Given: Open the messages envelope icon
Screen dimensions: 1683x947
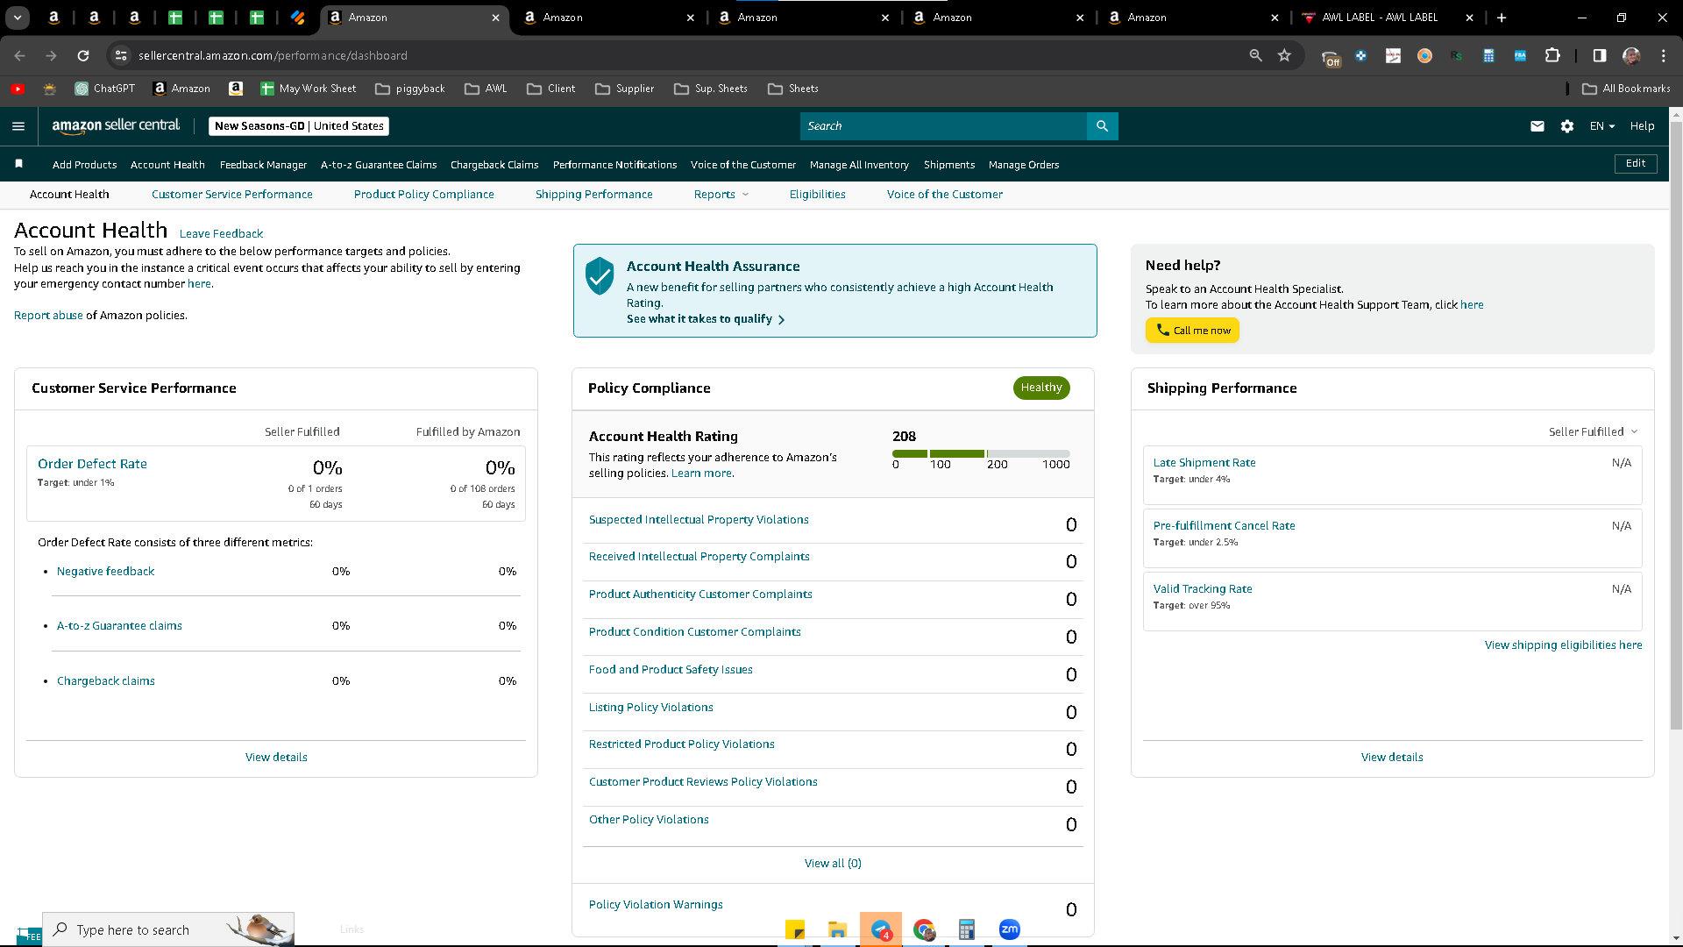Looking at the screenshot, I should (x=1537, y=126).
